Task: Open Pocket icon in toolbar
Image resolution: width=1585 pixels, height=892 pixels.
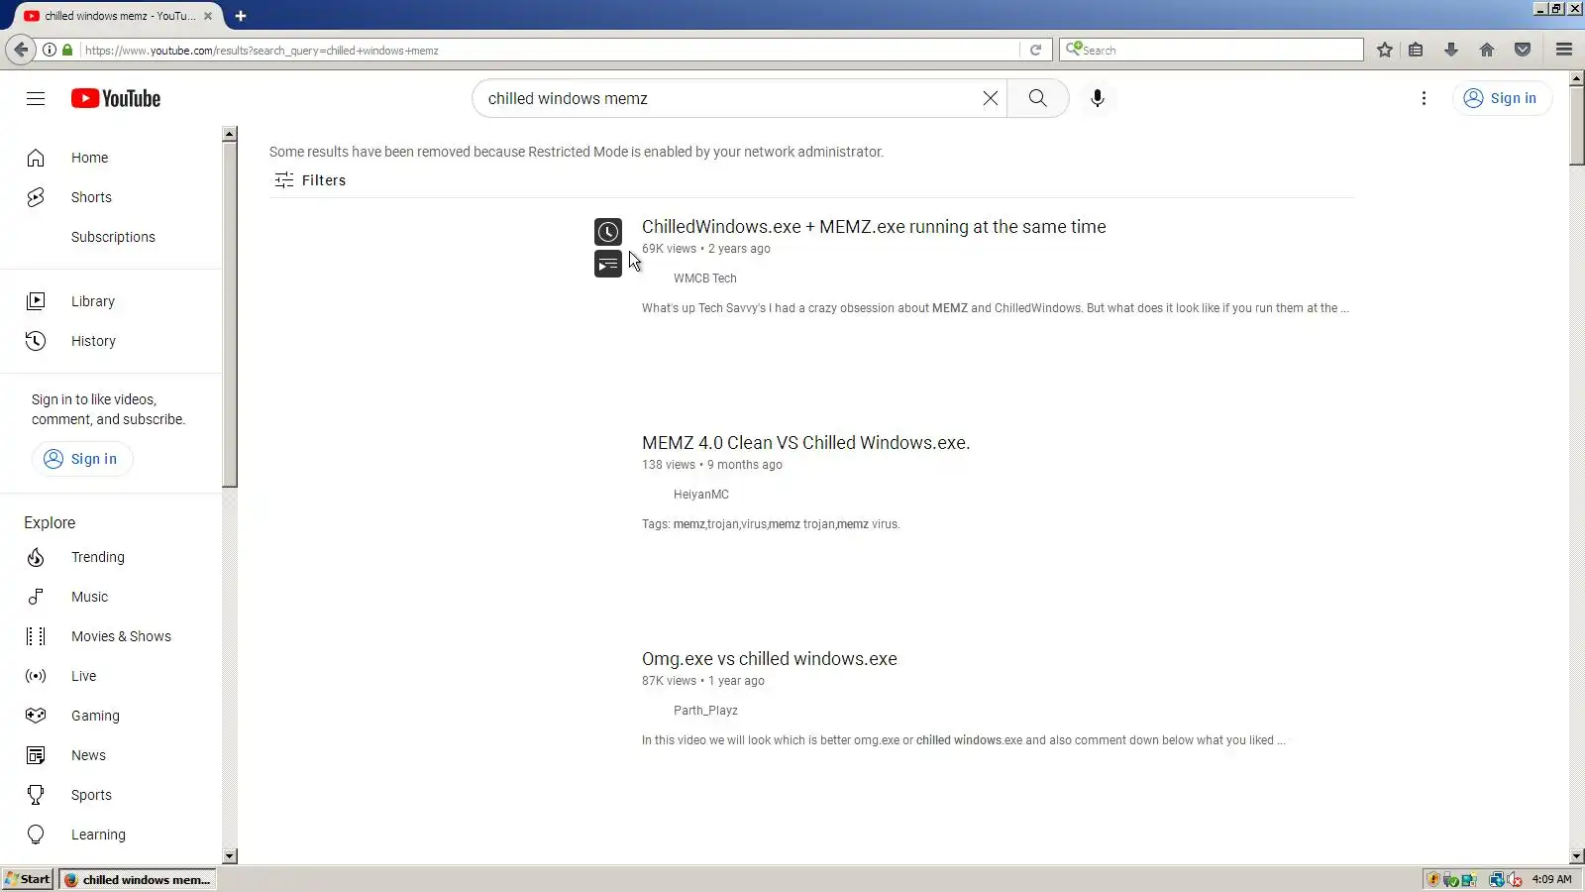Action: [x=1523, y=50]
